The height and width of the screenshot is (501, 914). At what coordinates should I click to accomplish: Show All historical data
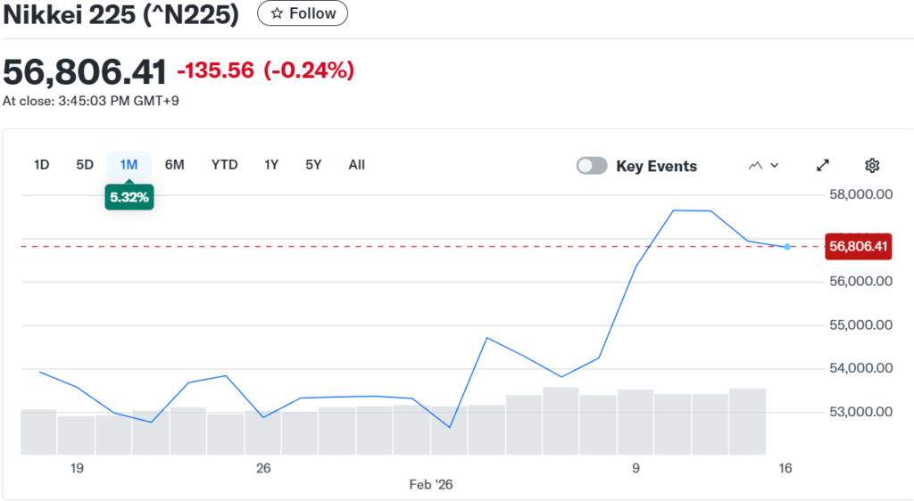356,164
